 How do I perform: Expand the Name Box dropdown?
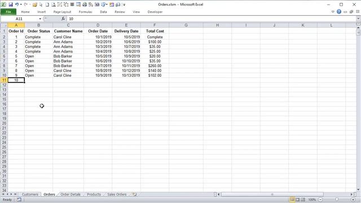(x=40, y=19)
